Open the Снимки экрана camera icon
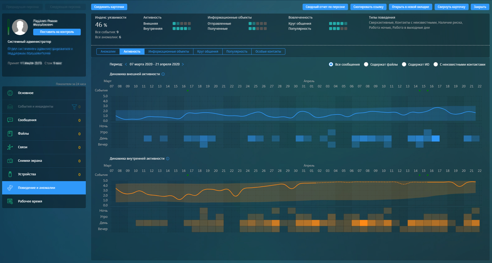 10,161
